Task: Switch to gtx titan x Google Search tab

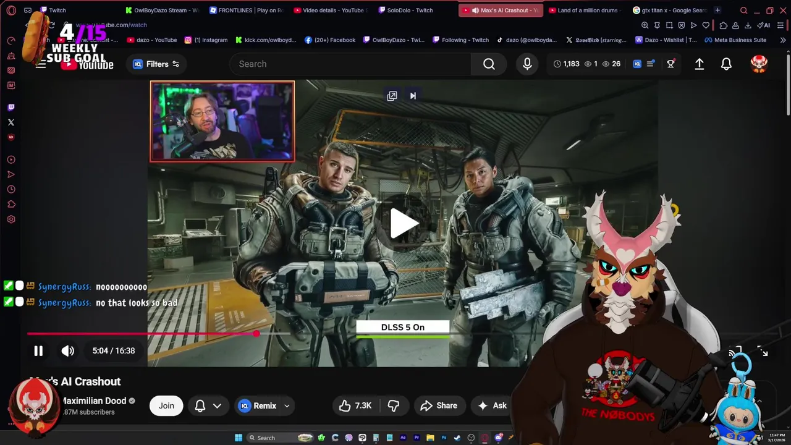Action: pos(669,11)
